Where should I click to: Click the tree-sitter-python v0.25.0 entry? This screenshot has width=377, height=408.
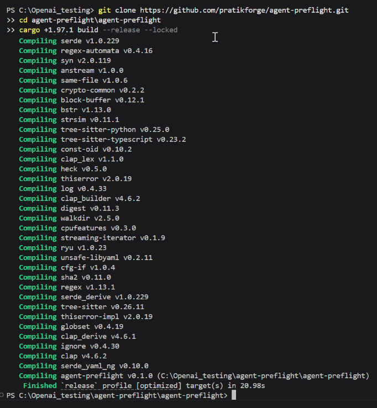[115, 130]
